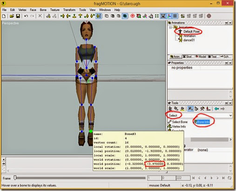Click the four green dots toolbar icon
The height and width of the screenshot is (191, 236).
click(157, 16)
